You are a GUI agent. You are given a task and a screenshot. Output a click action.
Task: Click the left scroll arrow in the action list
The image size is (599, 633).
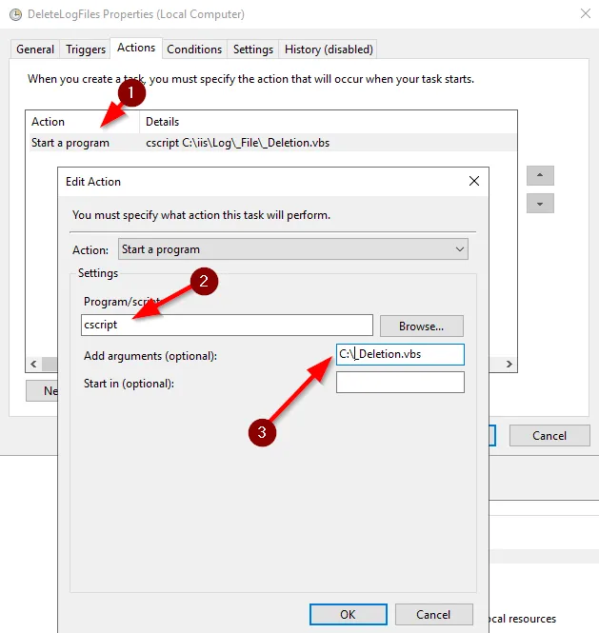pos(33,364)
